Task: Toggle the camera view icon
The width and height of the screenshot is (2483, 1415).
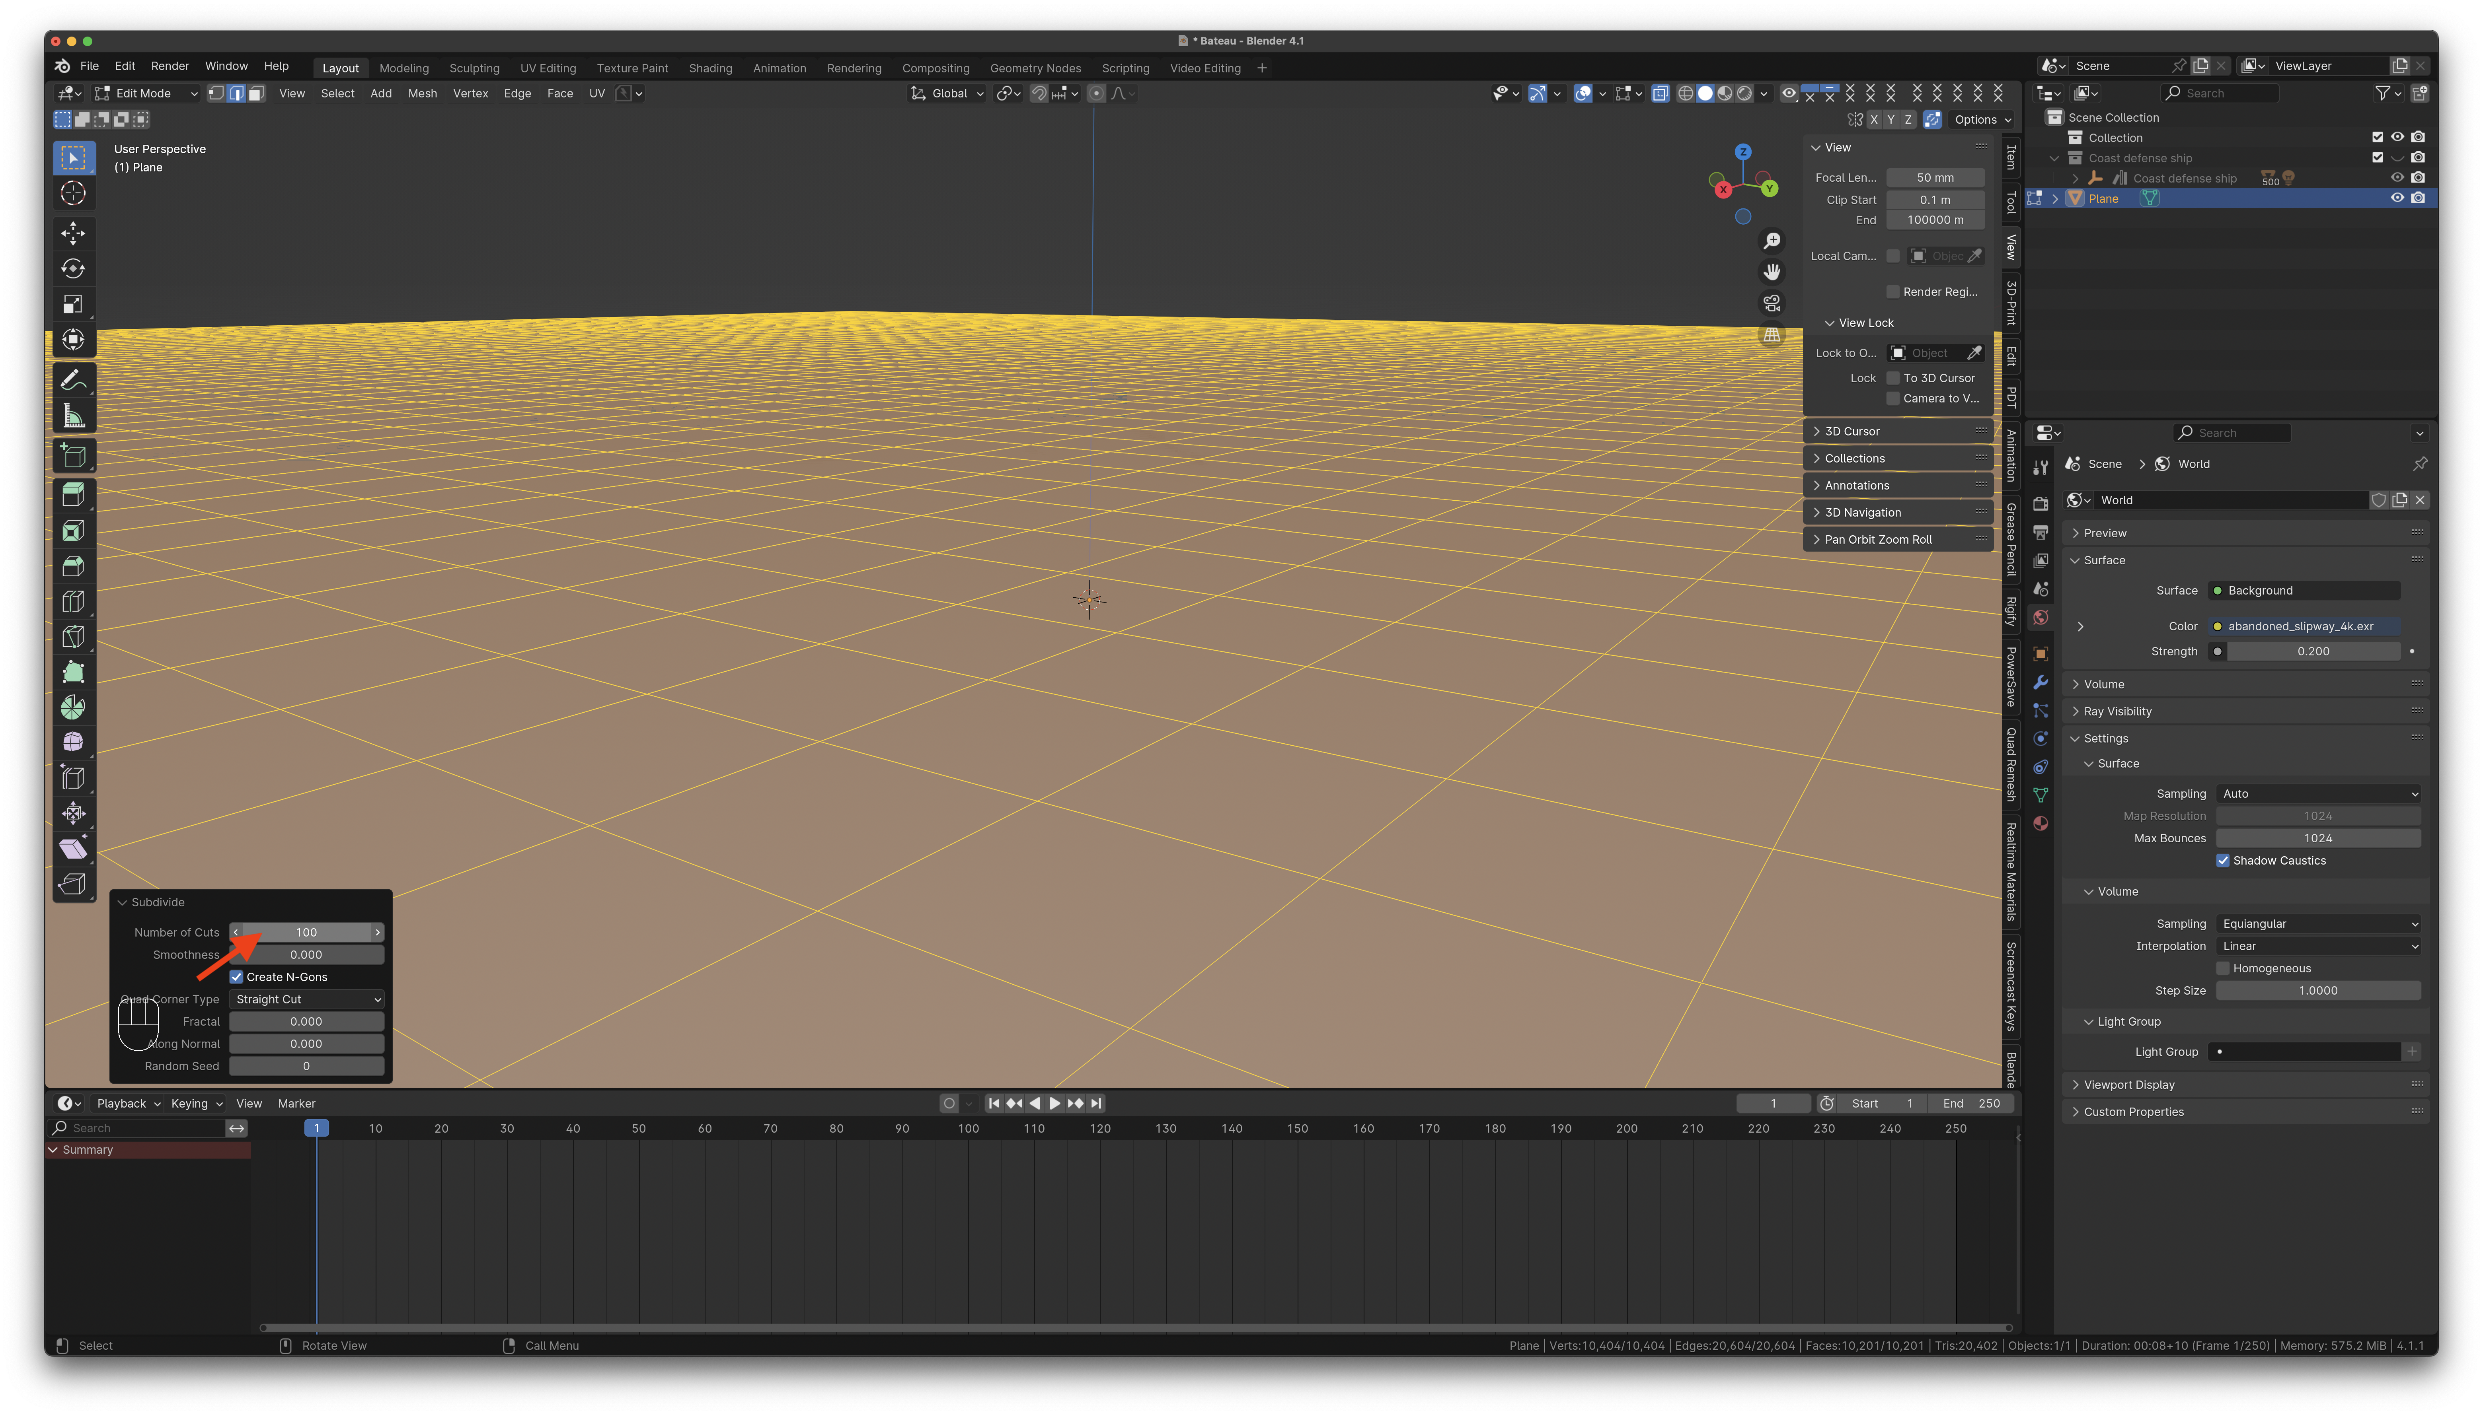Action: [1772, 303]
